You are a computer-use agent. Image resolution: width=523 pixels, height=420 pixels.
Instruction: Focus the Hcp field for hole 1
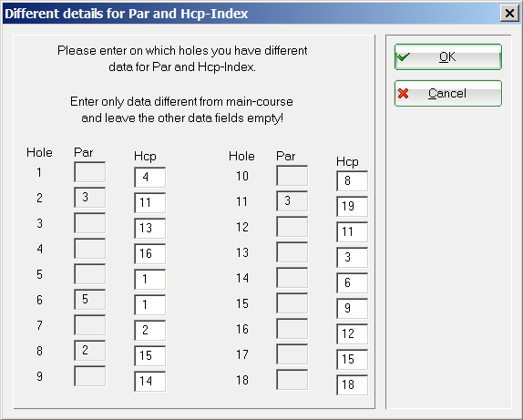point(150,177)
